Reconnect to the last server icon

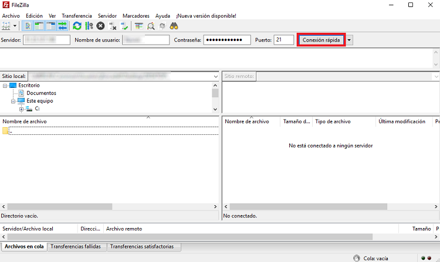(124, 26)
